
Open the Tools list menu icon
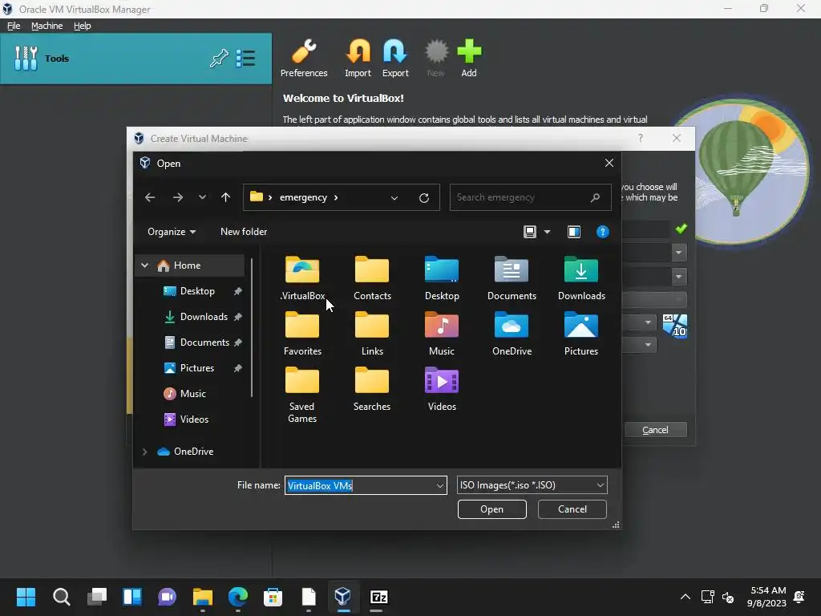point(245,58)
